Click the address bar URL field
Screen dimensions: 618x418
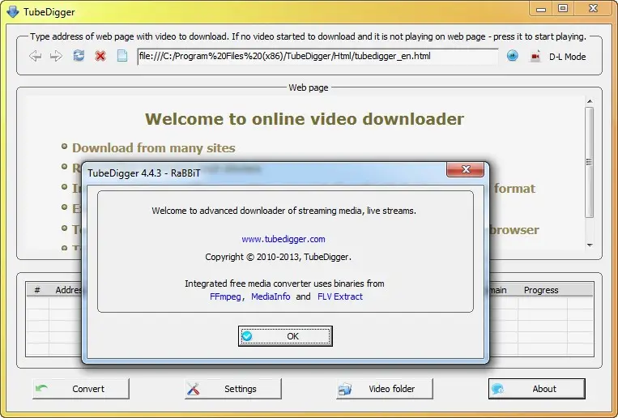click(x=318, y=57)
